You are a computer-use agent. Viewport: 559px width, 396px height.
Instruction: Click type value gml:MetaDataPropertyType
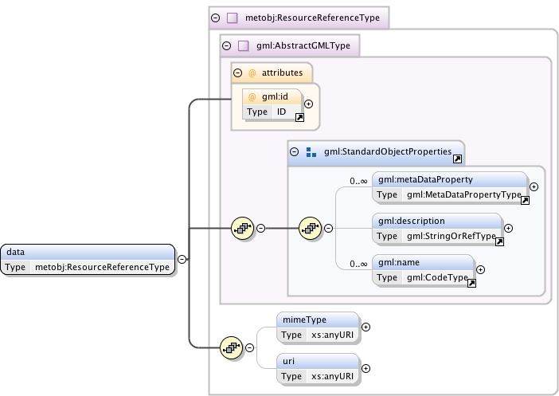point(463,194)
